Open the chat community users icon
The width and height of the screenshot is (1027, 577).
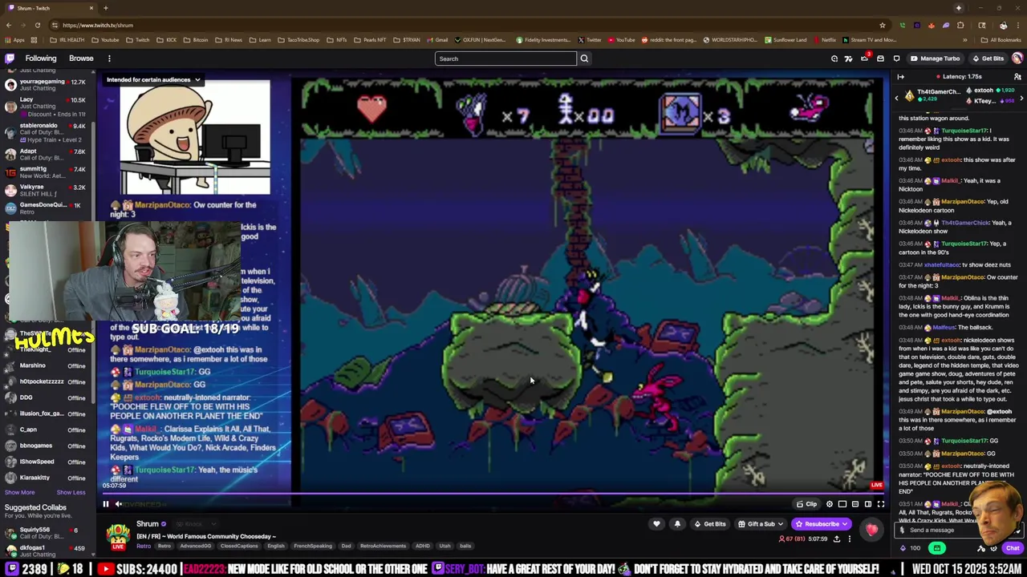coord(1017,77)
